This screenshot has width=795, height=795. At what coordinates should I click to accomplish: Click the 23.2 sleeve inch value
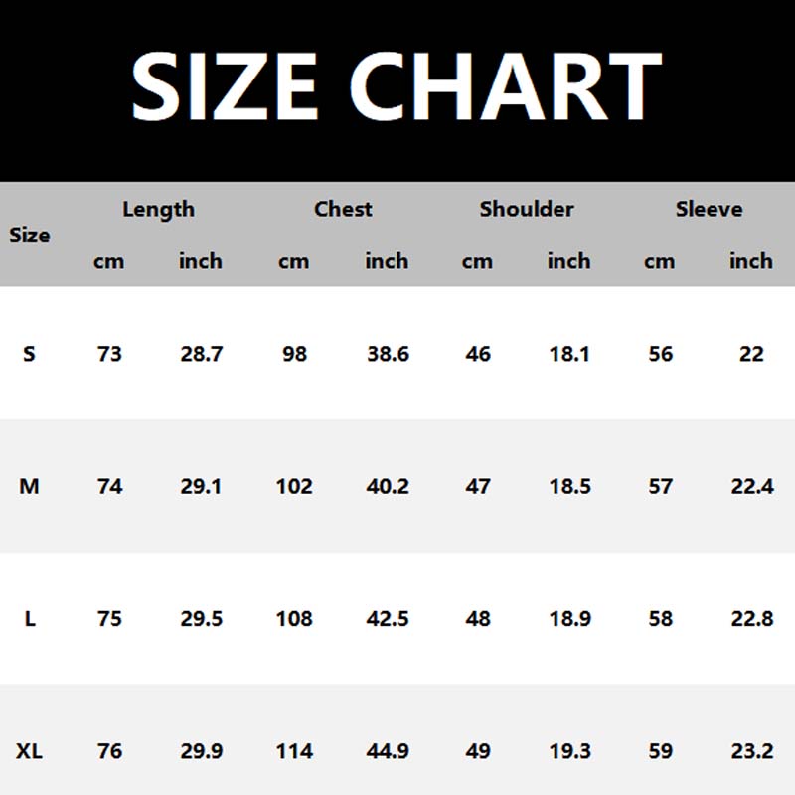(x=751, y=751)
